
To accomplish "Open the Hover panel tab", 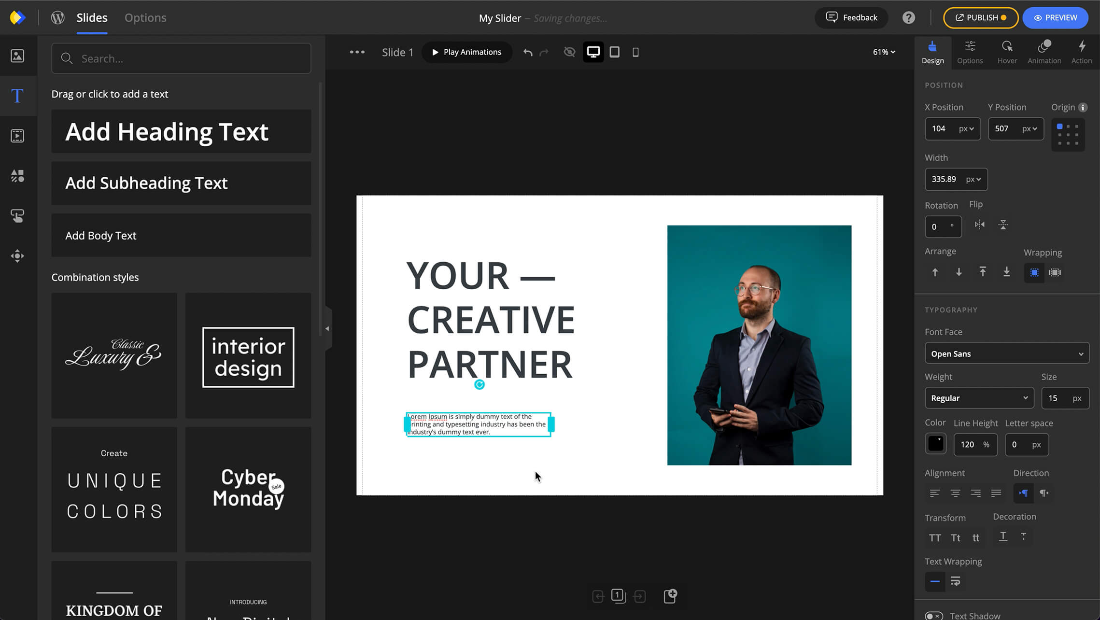I will click(x=1007, y=52).
